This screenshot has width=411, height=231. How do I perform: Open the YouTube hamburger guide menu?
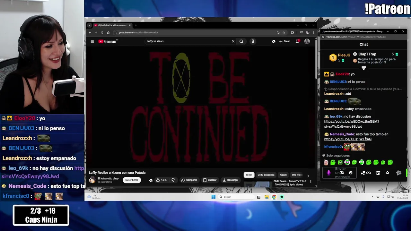tap(92, 41)
